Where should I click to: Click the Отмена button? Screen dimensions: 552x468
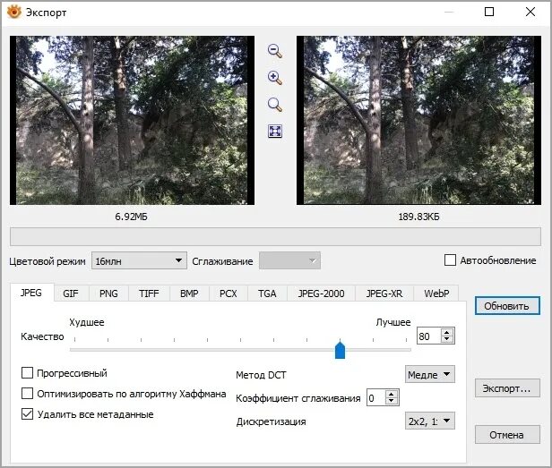pyautogui.click(x=507, y=435)
